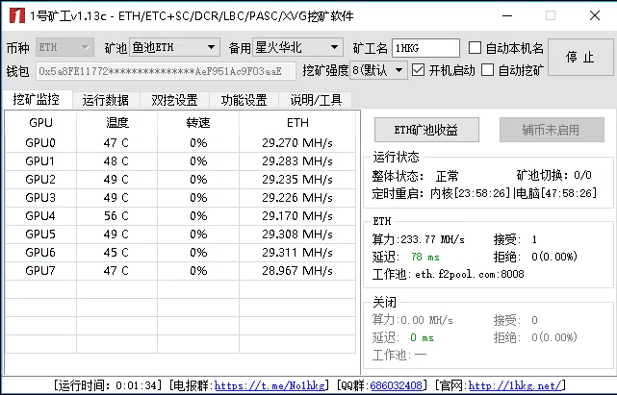Expand the 矿池 鱼池ETH dropdown

tap(174, 47)
